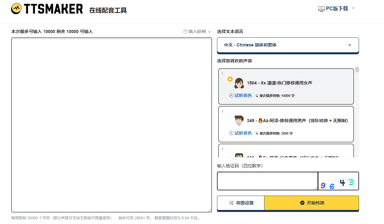Screen dimensions: 384x224
Task: Click 单次最多转换: 10000 字 text
Action: (x=277, y=96)
